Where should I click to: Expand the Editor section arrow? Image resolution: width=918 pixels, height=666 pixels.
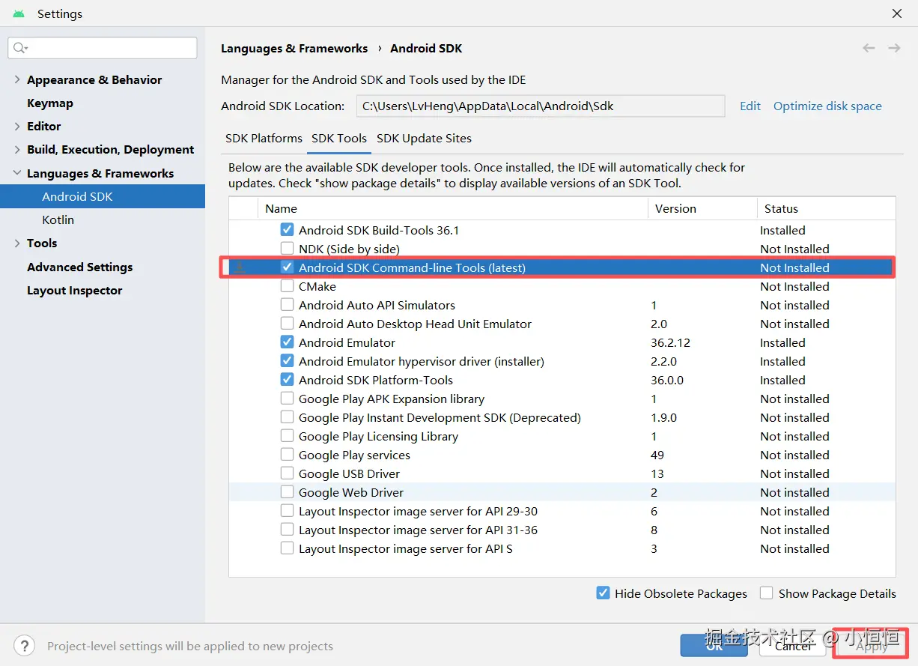point(17,127)
